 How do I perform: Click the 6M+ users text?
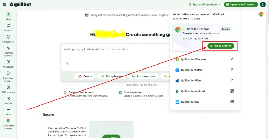[x=204, y=38]
